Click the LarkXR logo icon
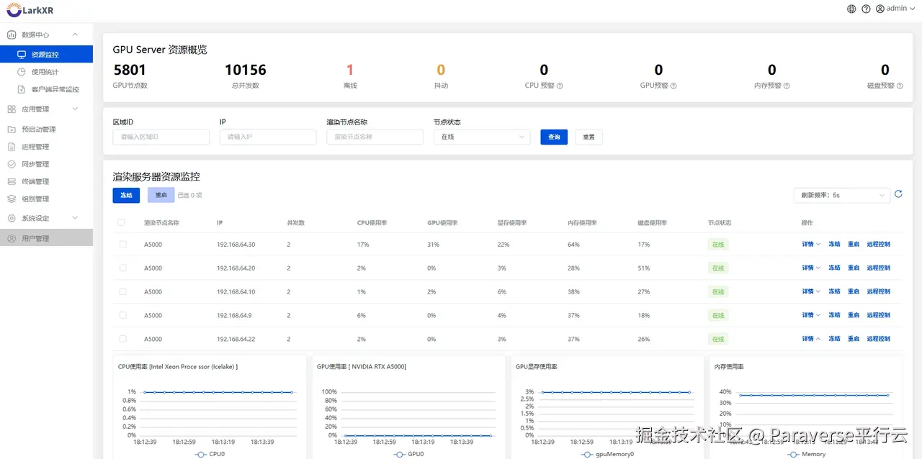Image resolution: width=922 pixels, height=459 pixels. pyautogui.click(x=14, y=9)
